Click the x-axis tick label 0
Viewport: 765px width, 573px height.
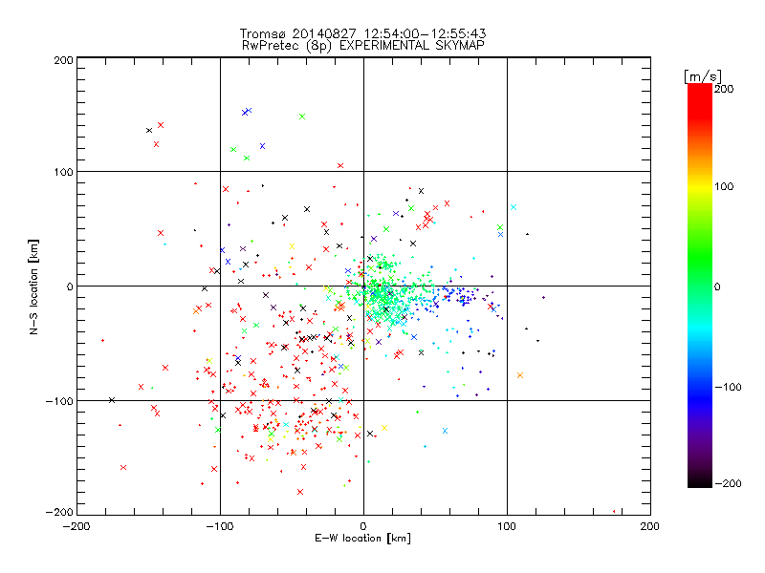[363, 526]
